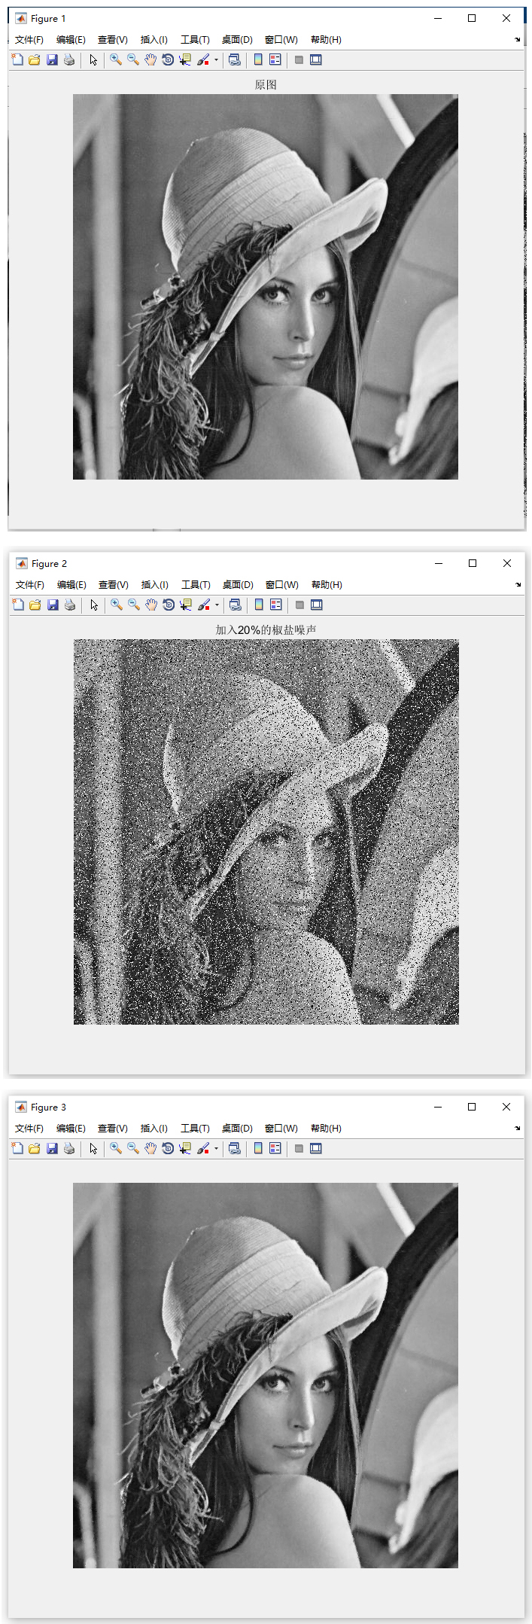Screen dimensions: 532x1624
Task: Open 文件(F) menu in Figure 1
Action: click(29, 40)
